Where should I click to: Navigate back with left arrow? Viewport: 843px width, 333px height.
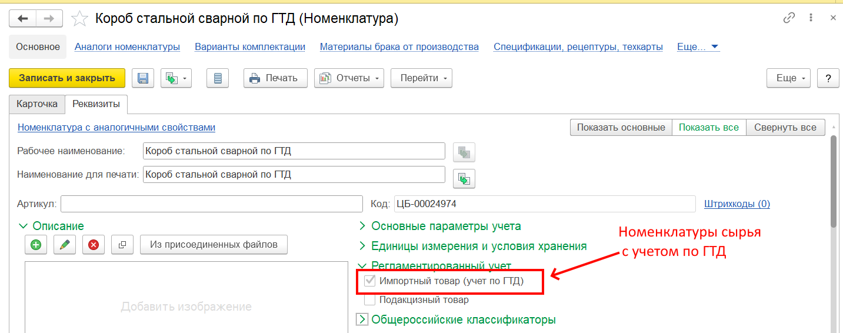(x=23, y=19)
